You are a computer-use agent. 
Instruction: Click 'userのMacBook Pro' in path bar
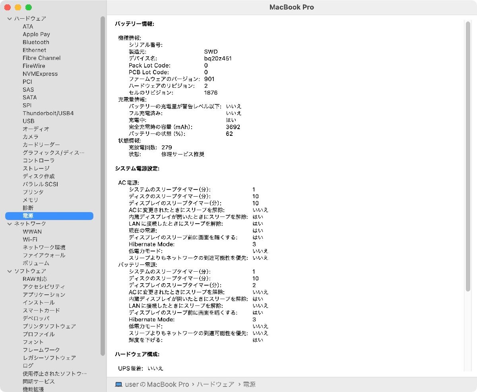157,384
